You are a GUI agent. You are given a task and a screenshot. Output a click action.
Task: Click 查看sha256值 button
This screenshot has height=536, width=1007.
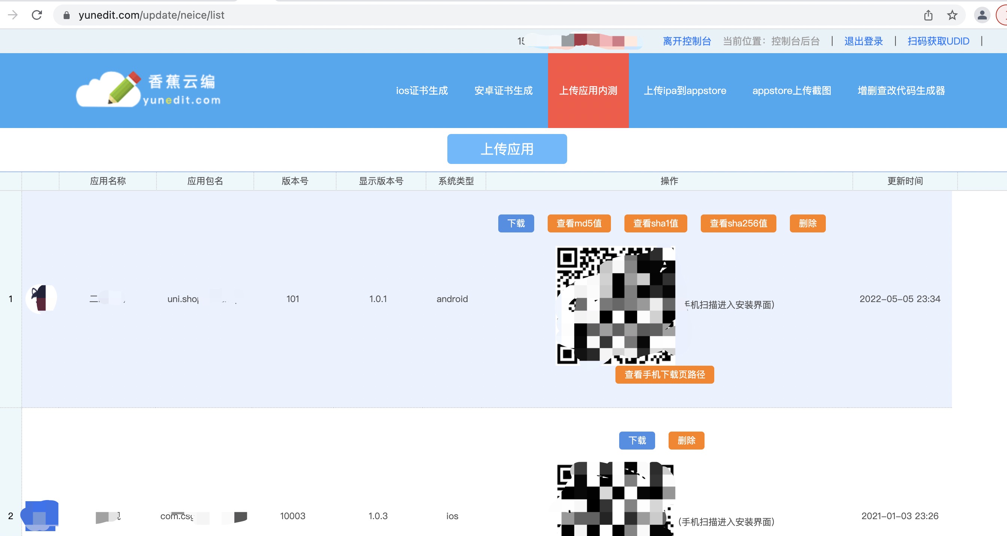coord(738,223)
